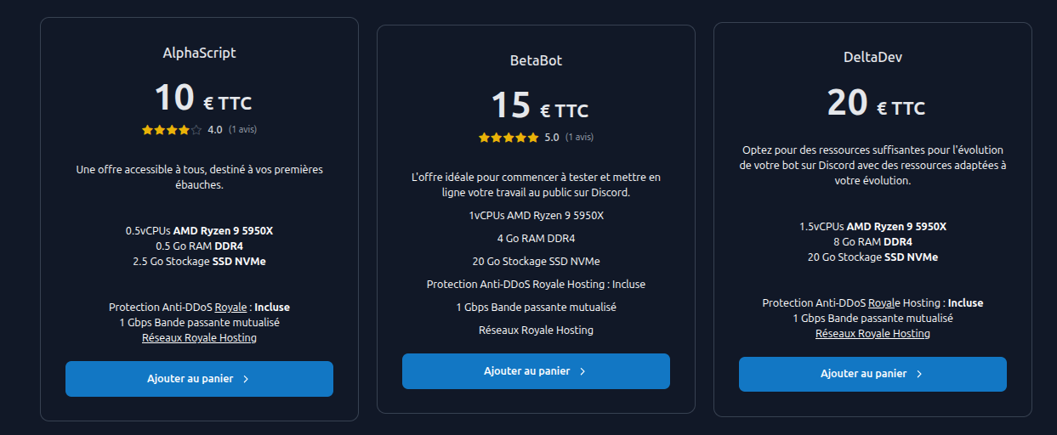
Task: Select the BetaBot plan heading
Action: click(536, 60)
